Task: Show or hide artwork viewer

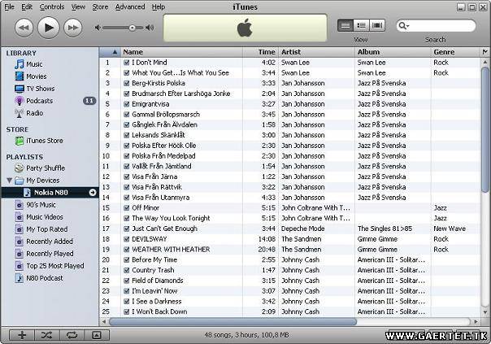Action: (x=96, y=334)
